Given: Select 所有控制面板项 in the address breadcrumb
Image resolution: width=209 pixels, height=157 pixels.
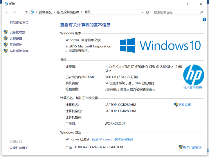Looking at the screenshot, I should pyautogui.click(x=68, y=12).
